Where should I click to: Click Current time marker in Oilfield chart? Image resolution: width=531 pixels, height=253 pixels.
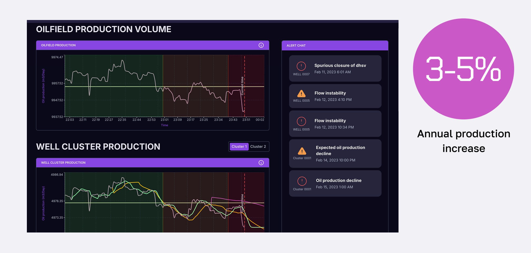[x=243, y=86]
